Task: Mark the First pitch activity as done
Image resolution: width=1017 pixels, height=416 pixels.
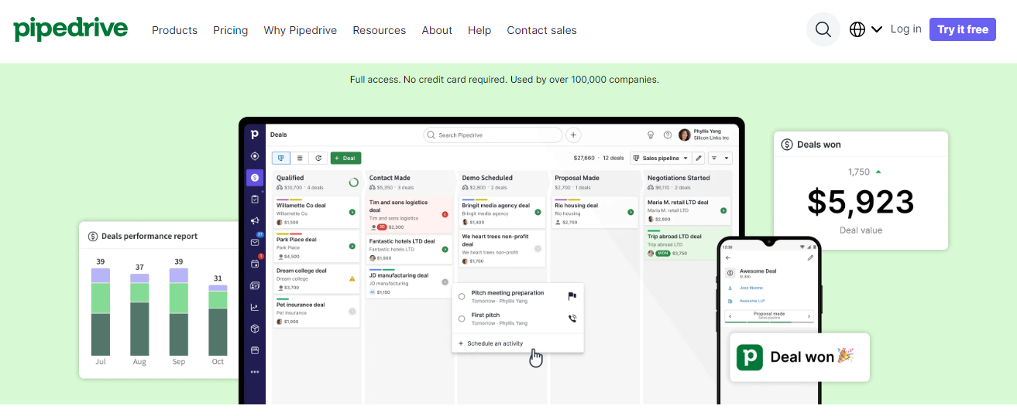Action: [462, 319]
